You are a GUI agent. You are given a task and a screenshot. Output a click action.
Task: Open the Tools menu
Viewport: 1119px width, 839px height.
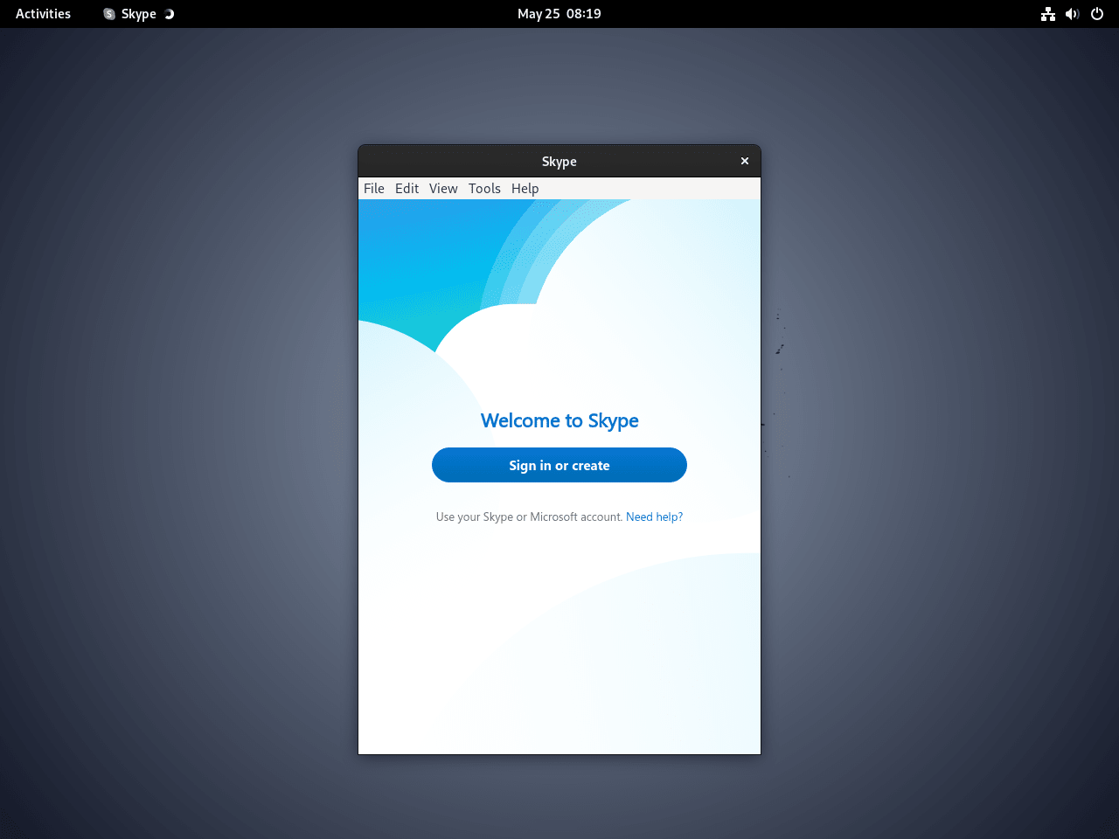[x=484, y=189]
